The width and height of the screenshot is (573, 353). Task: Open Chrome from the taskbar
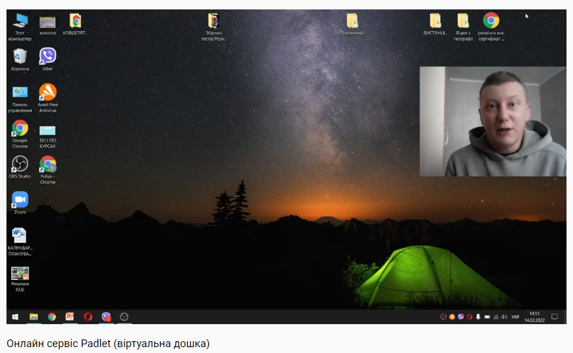coord(51,317)
